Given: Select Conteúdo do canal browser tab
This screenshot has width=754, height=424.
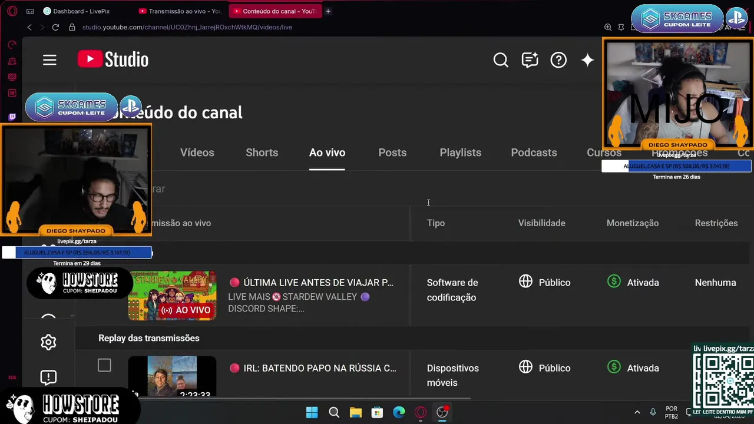Looking at the screenshot, I should coord(275,11).
